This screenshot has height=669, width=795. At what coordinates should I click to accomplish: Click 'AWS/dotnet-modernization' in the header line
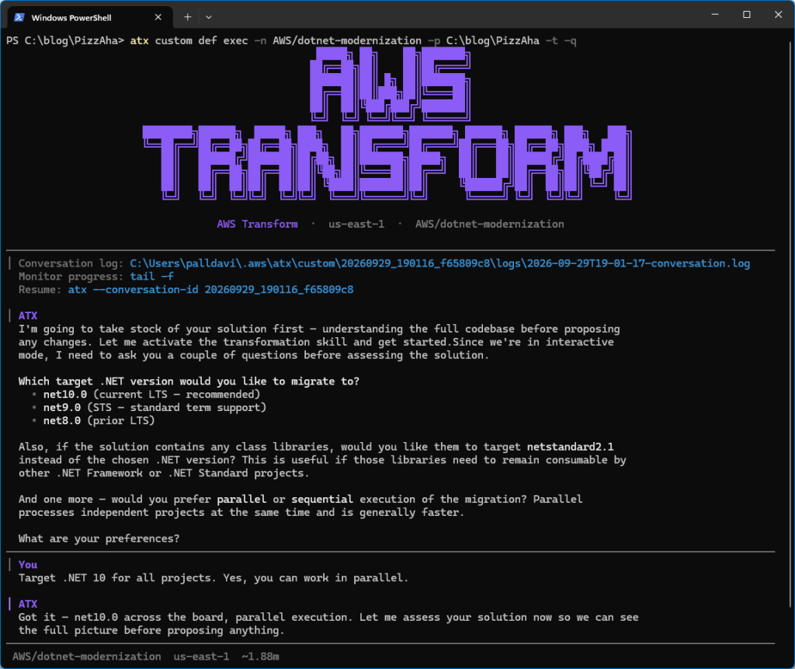point(489,225)
